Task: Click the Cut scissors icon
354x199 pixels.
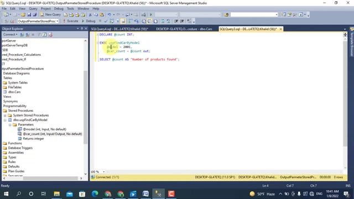Action: 90,15
